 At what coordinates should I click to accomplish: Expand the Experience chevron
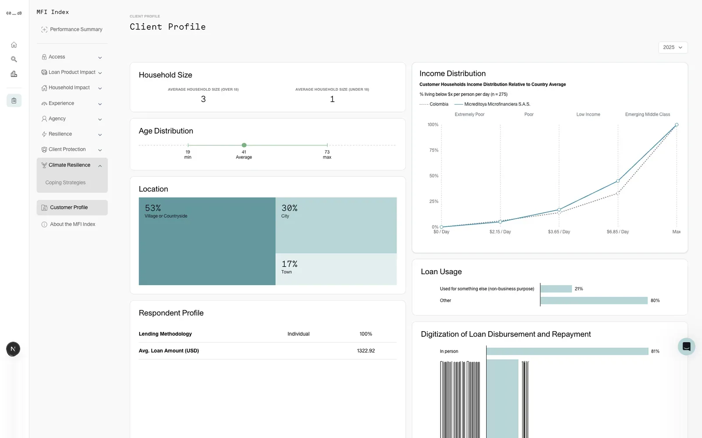click(100, 104)
